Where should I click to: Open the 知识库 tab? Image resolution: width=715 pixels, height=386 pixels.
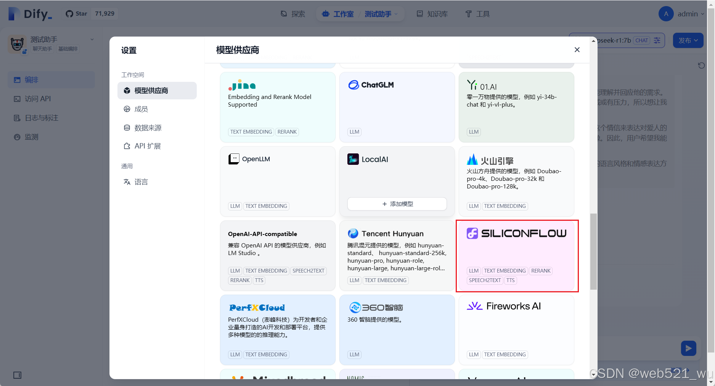pyautogui.click(x=432, y=14)
